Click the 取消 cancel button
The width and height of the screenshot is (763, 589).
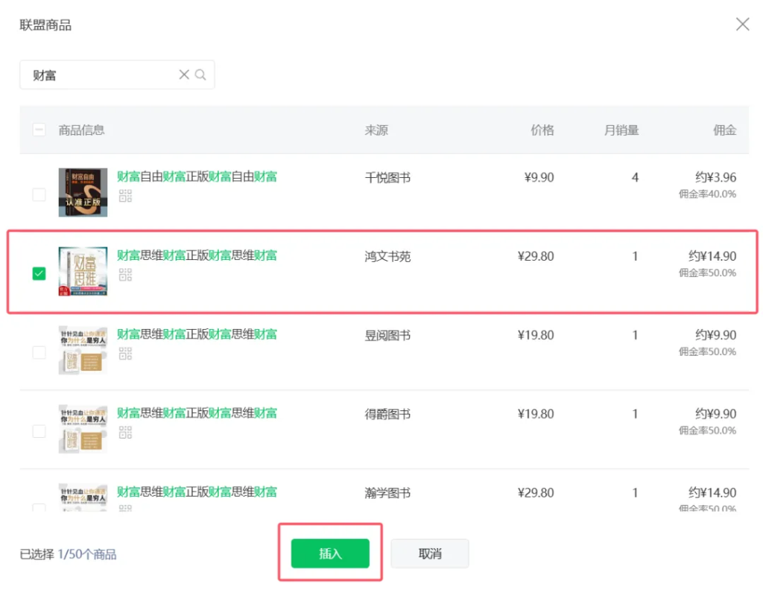click(430, 553)
